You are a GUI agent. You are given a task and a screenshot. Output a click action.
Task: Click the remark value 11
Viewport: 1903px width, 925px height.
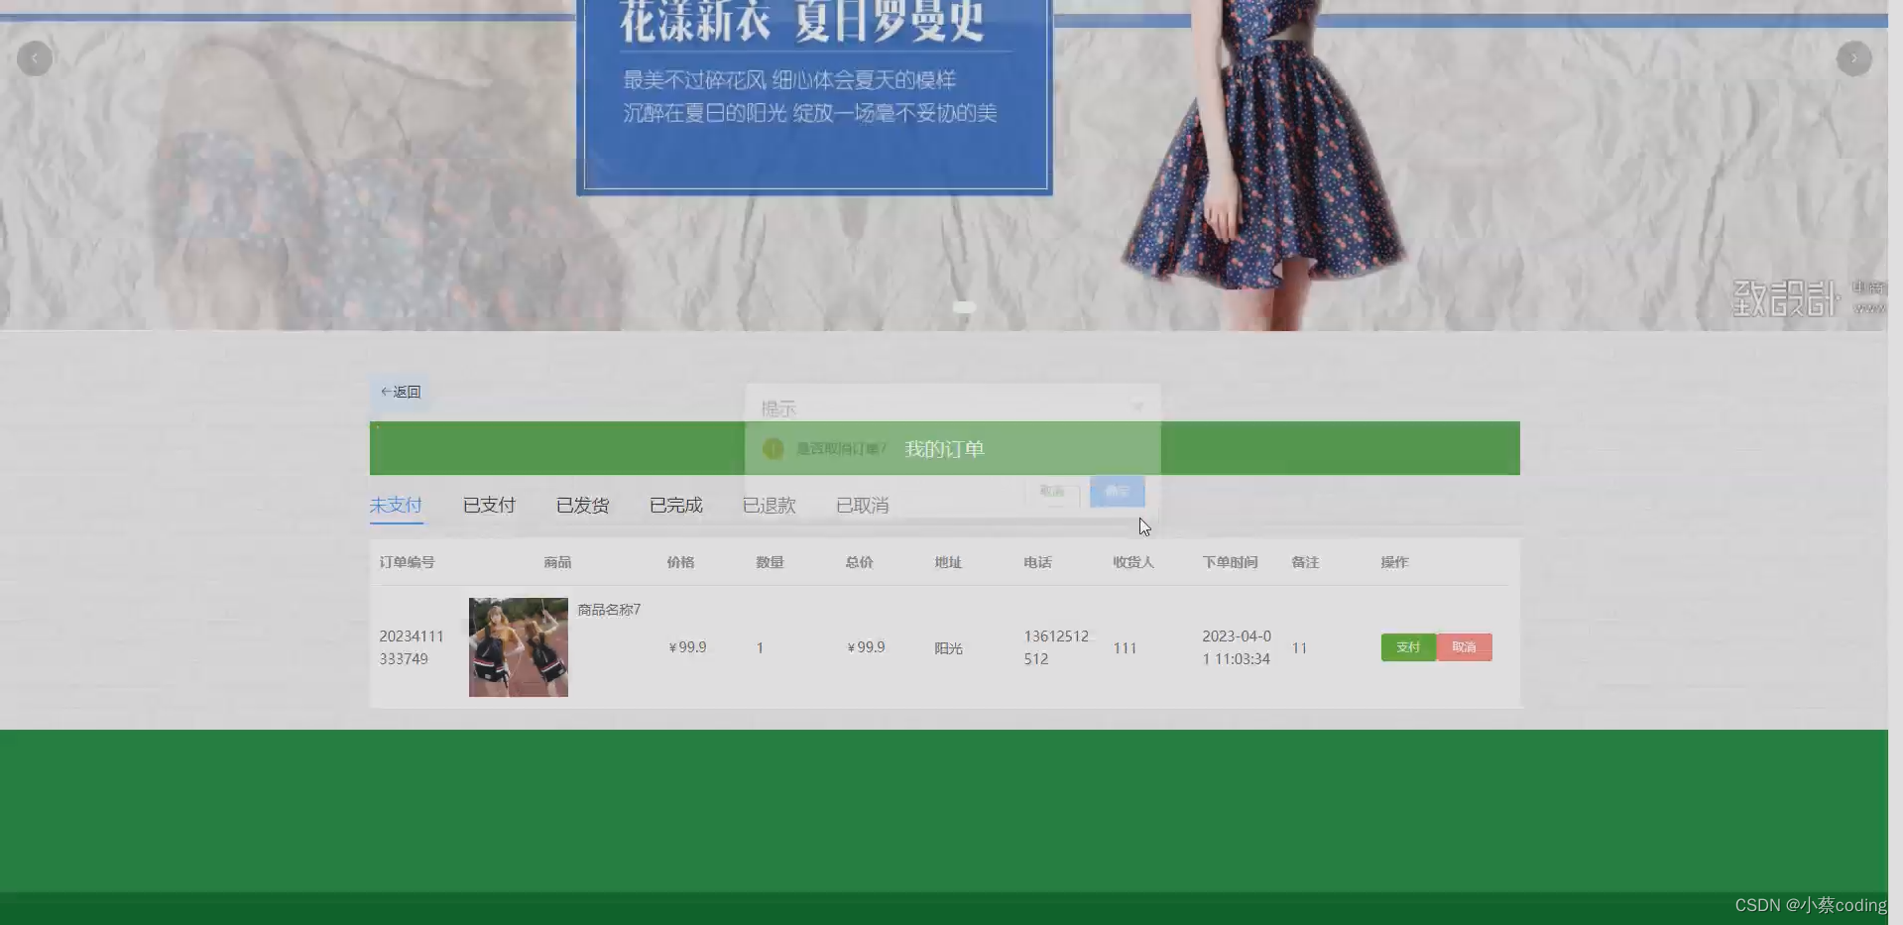[1299, 648]
